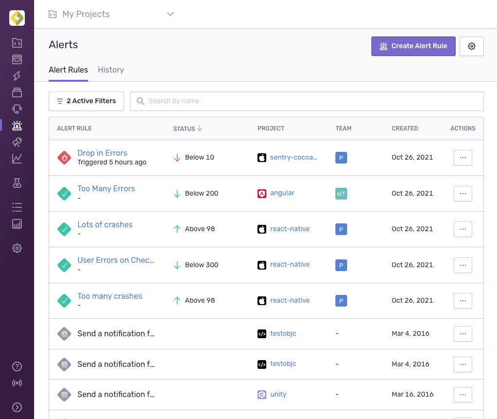
Task: Open the angular project link
Action: click(282, 193)
